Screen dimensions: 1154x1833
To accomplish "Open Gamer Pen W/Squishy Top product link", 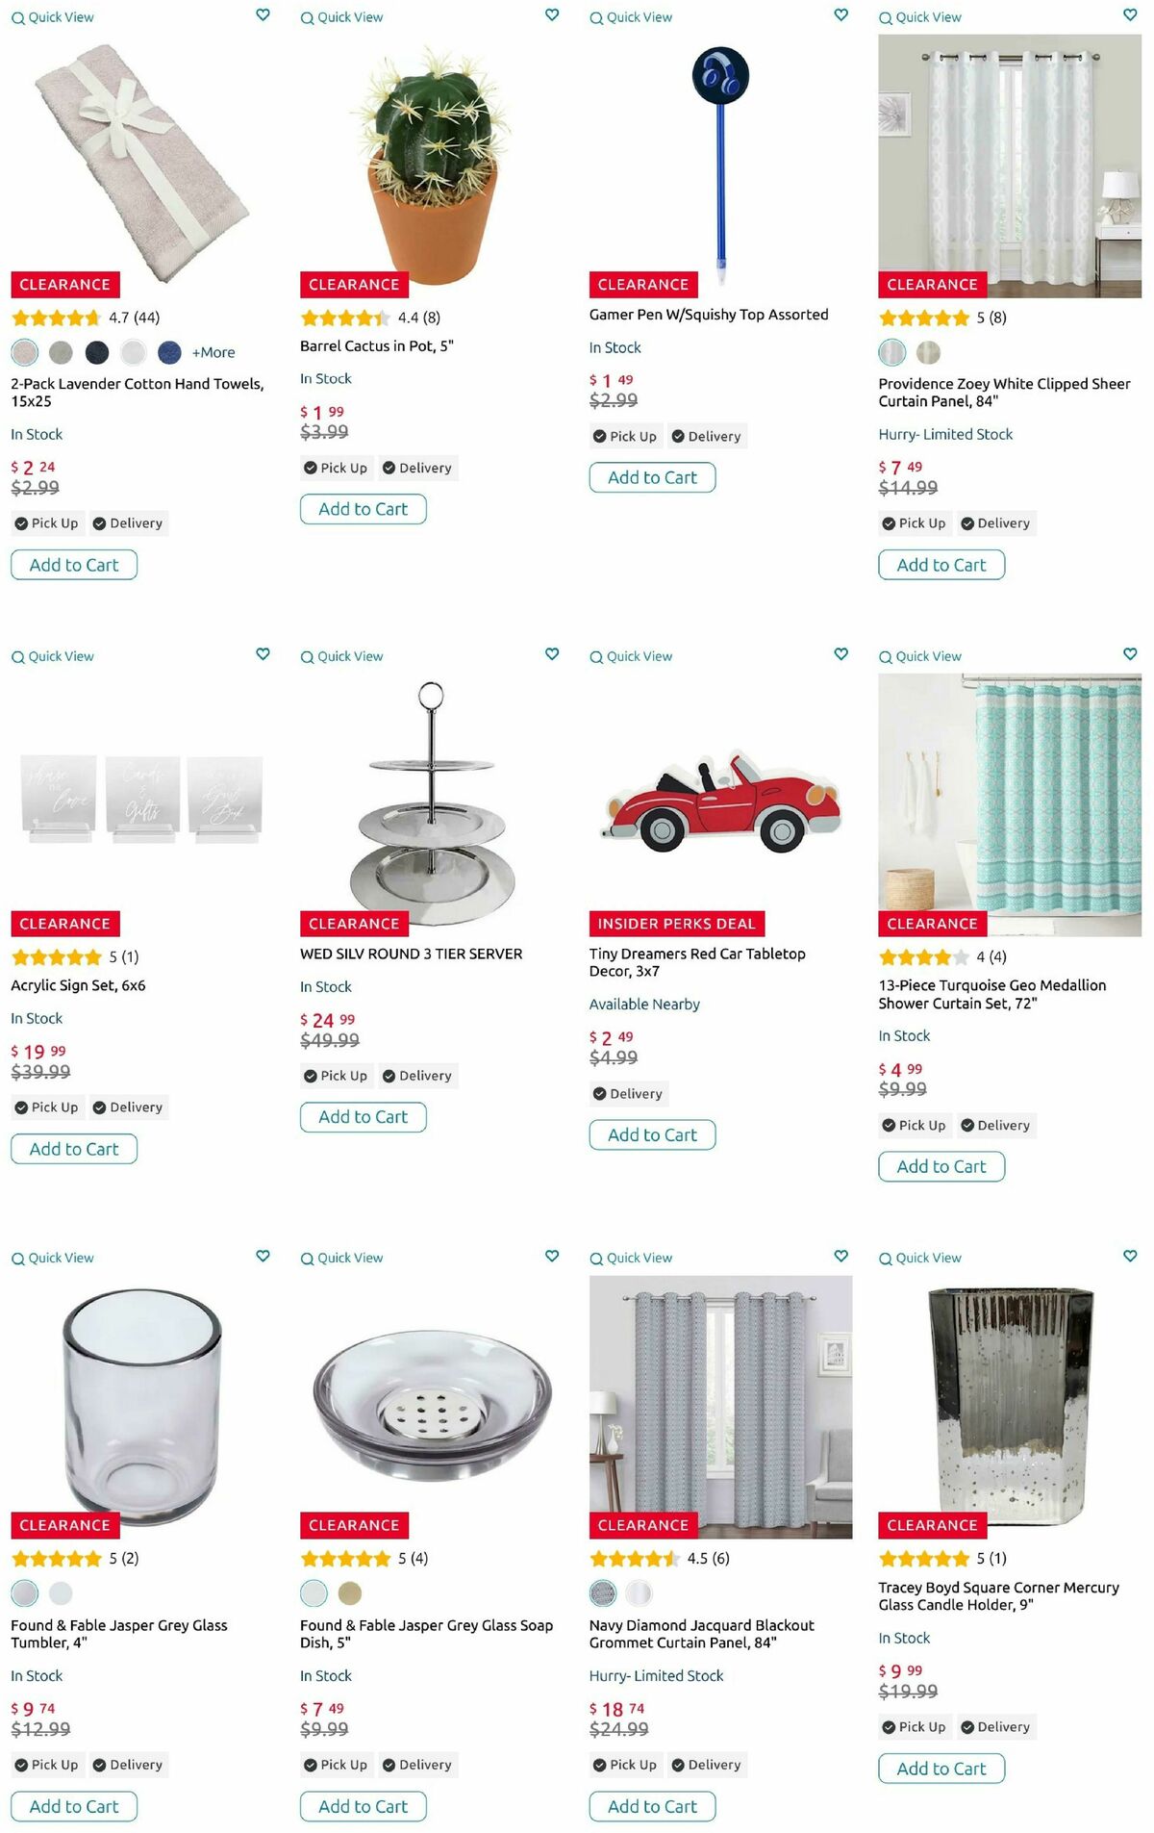I will pyautogui.click(x=708, y=315).
